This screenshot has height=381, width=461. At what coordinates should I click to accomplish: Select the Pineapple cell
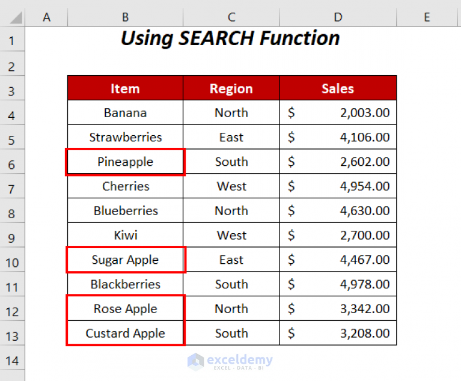pyautogui.click(x=125, y=162)
